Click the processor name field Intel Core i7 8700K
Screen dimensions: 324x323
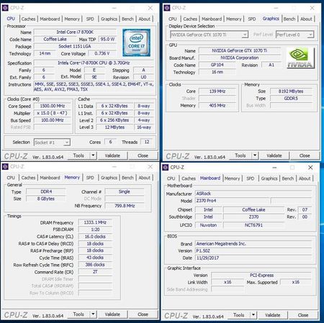coord(75,32)
